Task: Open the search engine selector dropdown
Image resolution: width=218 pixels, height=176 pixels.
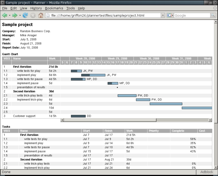Action: point(173,15)
